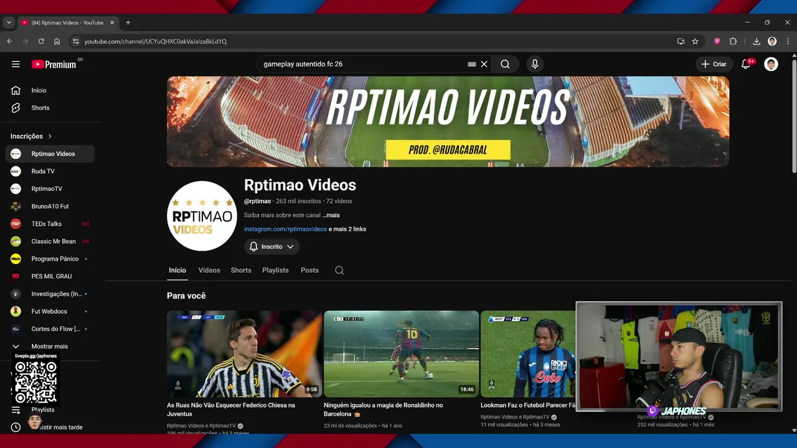The height and width of the screenshot is (448, 797).
Task: Click the site info icon in address bar
Action: [x=75, y=41]
